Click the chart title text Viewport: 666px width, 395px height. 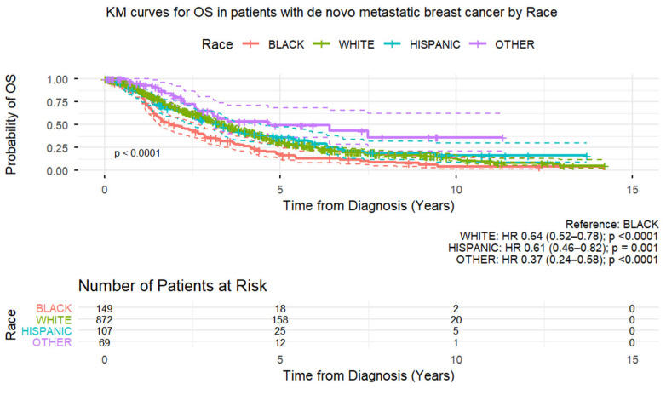click(x=331, y=13)
